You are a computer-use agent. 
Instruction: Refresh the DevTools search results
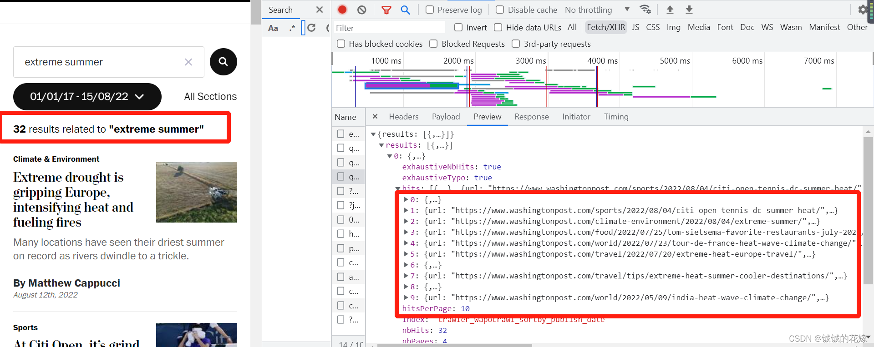[x=311, y=28]
